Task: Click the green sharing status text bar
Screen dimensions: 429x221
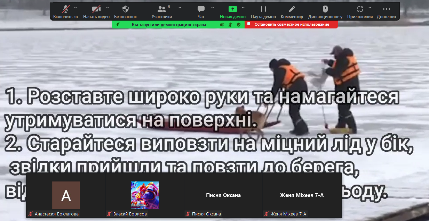Action: (x=169, y=25)
